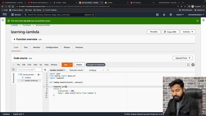Focus the AWS services search box

tap(59, 15)
